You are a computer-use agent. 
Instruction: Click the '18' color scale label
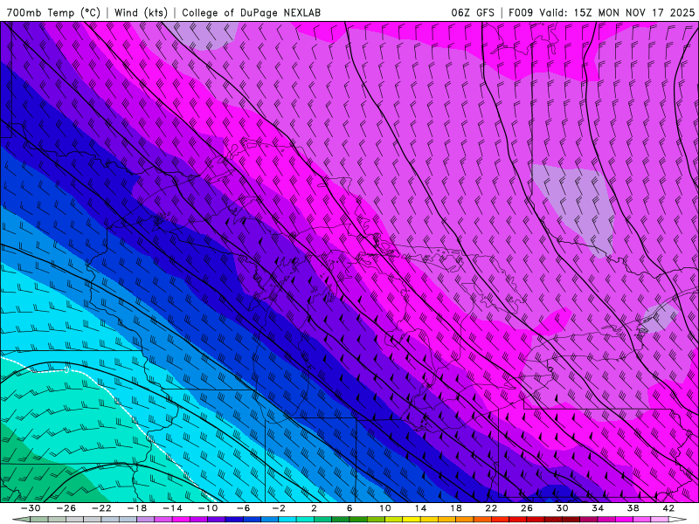coord(456,508)
